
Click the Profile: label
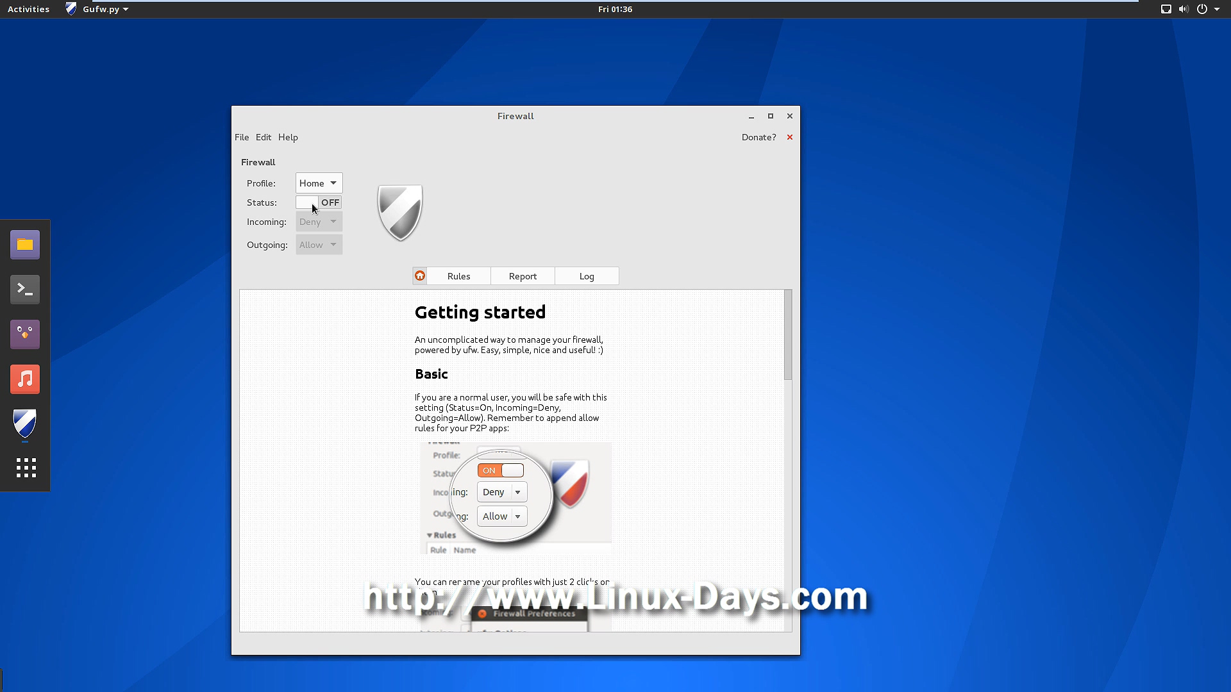click(261, 183)
